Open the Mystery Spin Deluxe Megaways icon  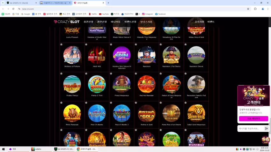(x=122, y=55)
